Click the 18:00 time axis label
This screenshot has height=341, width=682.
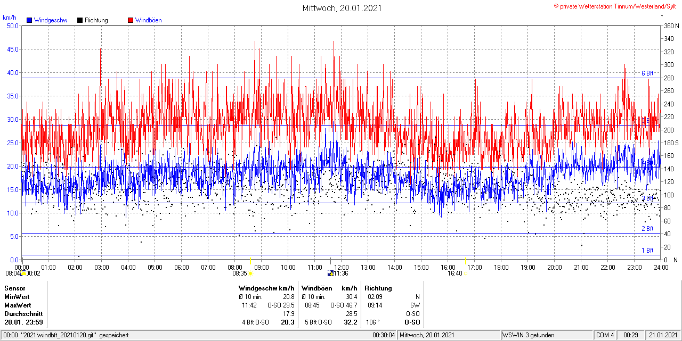pyautogui.click(x=501, y=267)
